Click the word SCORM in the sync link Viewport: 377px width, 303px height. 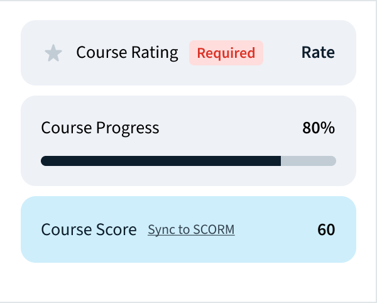click(214, 230)
